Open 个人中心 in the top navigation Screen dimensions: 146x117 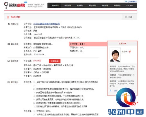coord(130,5)
